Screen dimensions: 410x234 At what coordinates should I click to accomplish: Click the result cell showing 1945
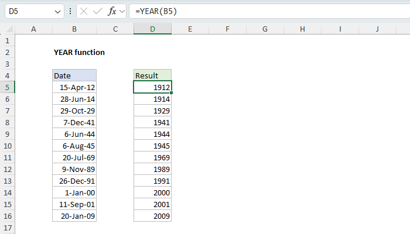152,146
